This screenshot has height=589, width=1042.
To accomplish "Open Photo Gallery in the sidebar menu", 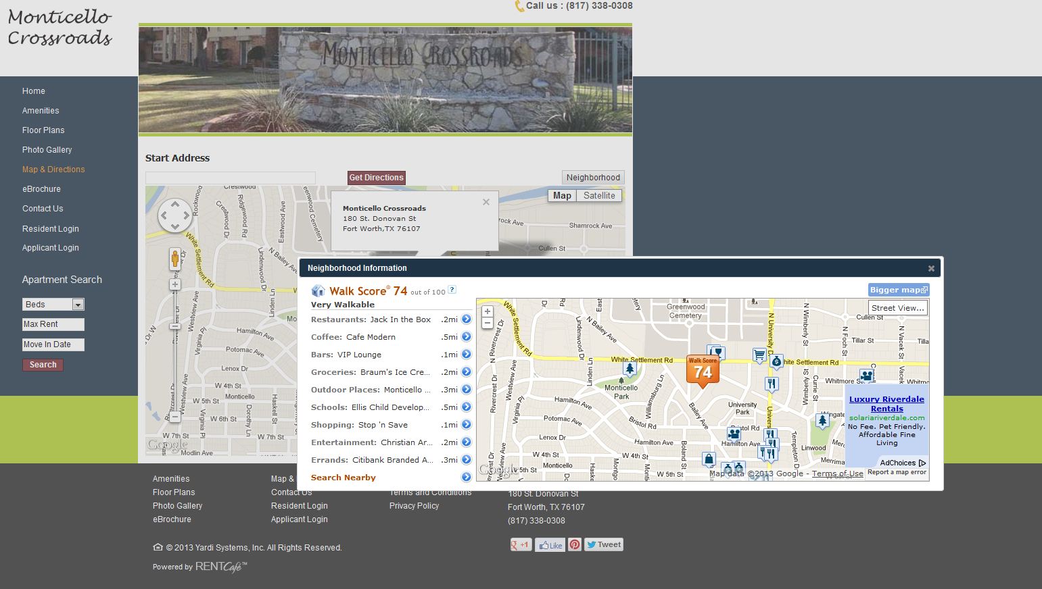I will (x=47, y=150).
